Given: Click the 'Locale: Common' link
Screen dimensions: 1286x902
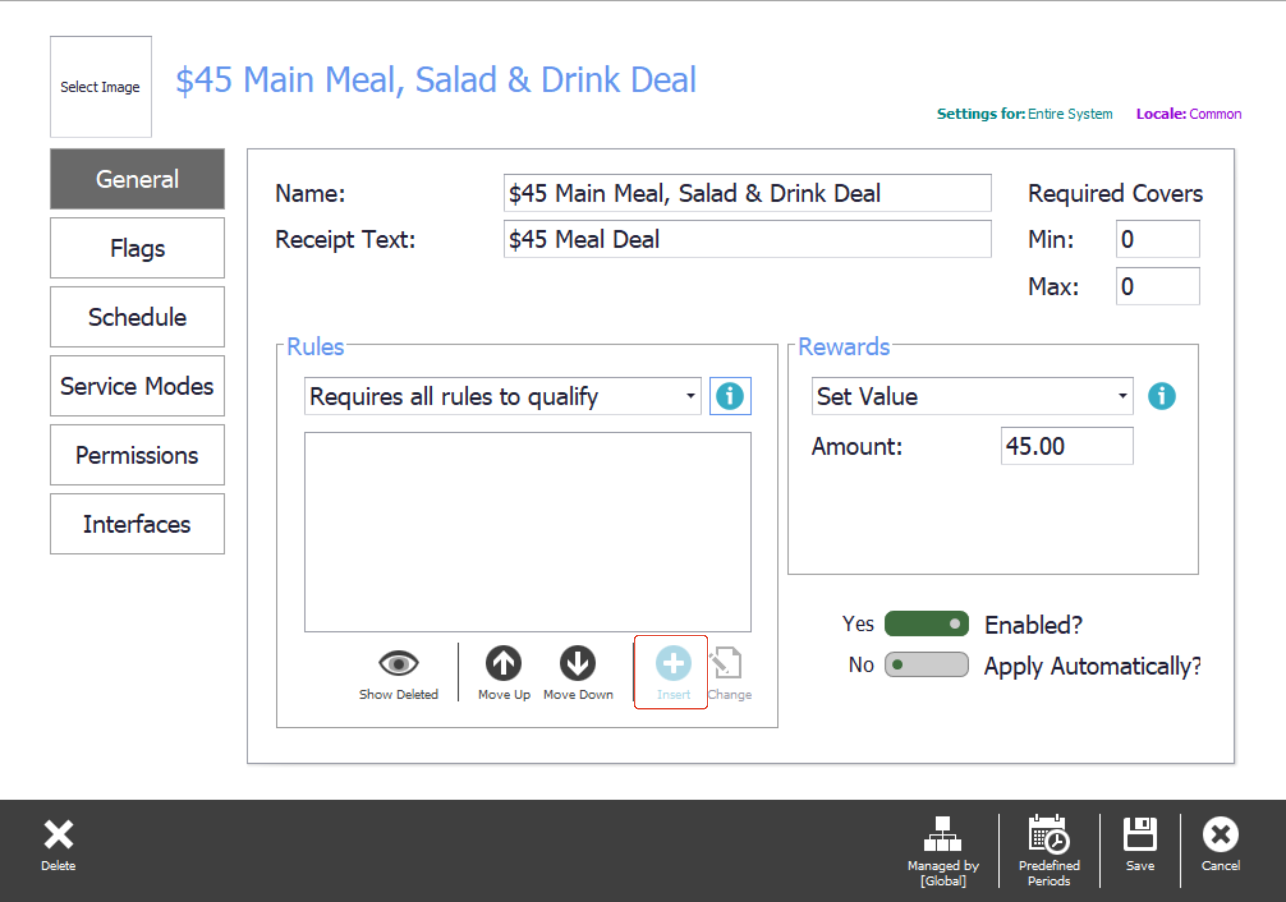Looking at the screenshot, I should [1189, 114].
